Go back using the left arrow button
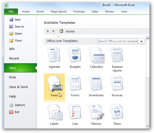Screen dimensions: 154x133 48,31
